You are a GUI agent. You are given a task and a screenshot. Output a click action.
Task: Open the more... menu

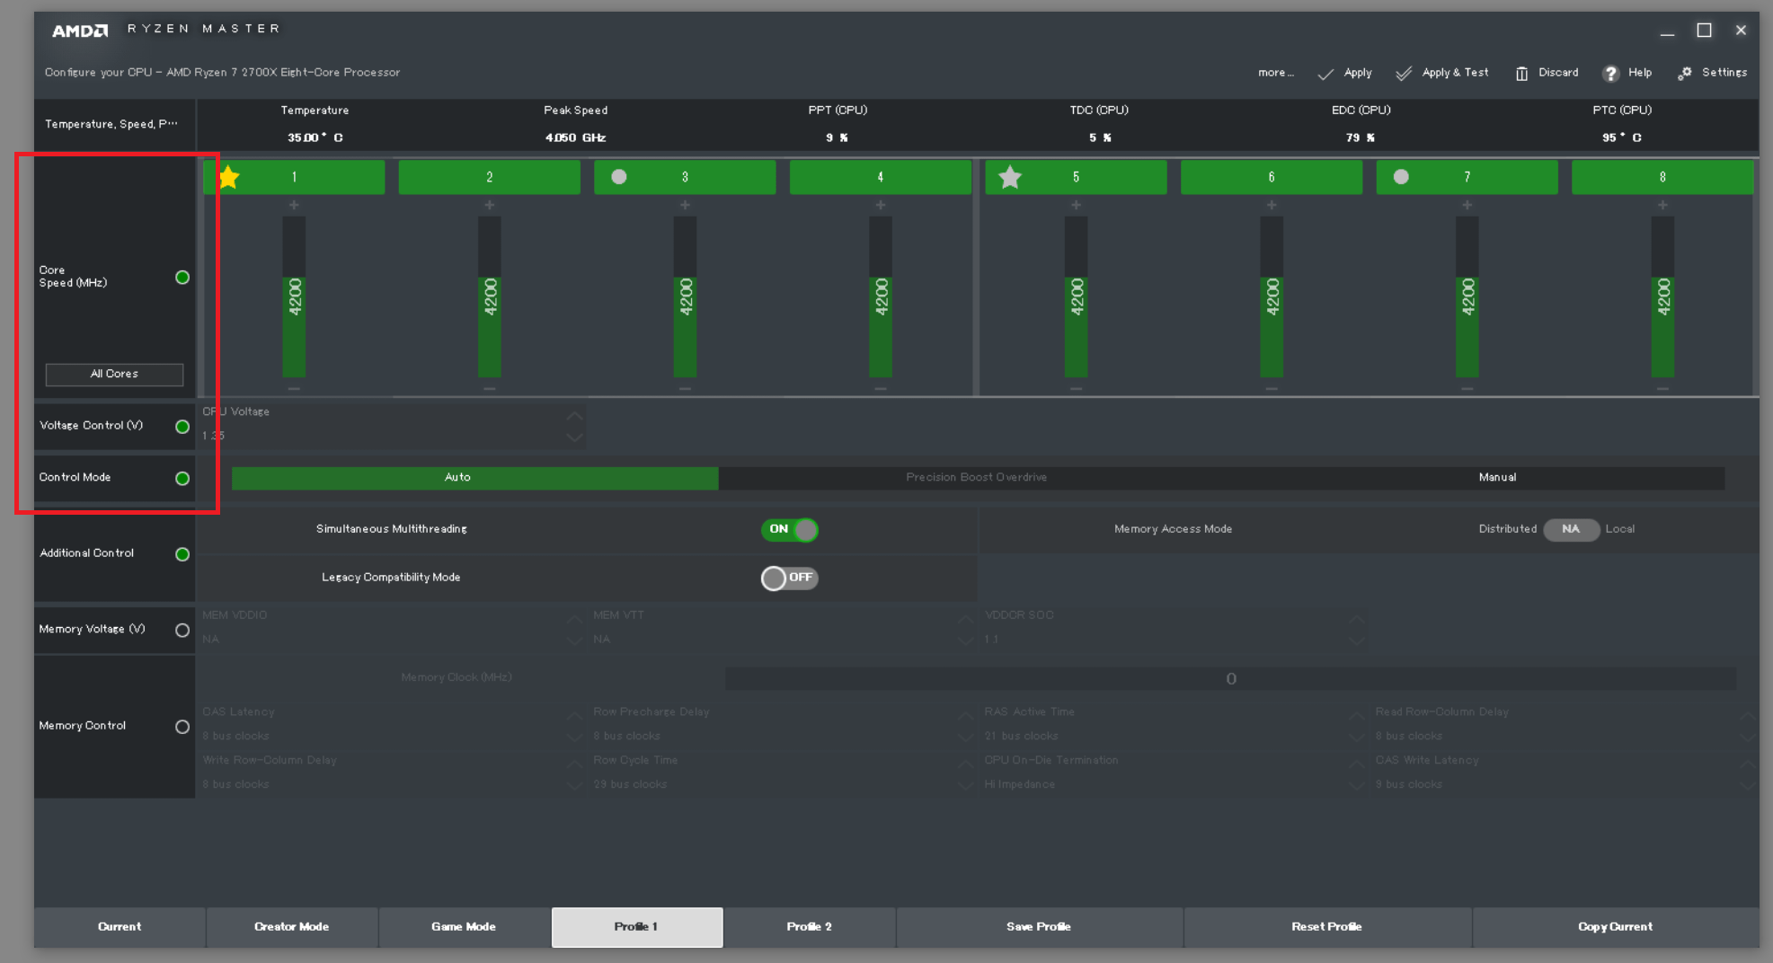(1275, 73)
